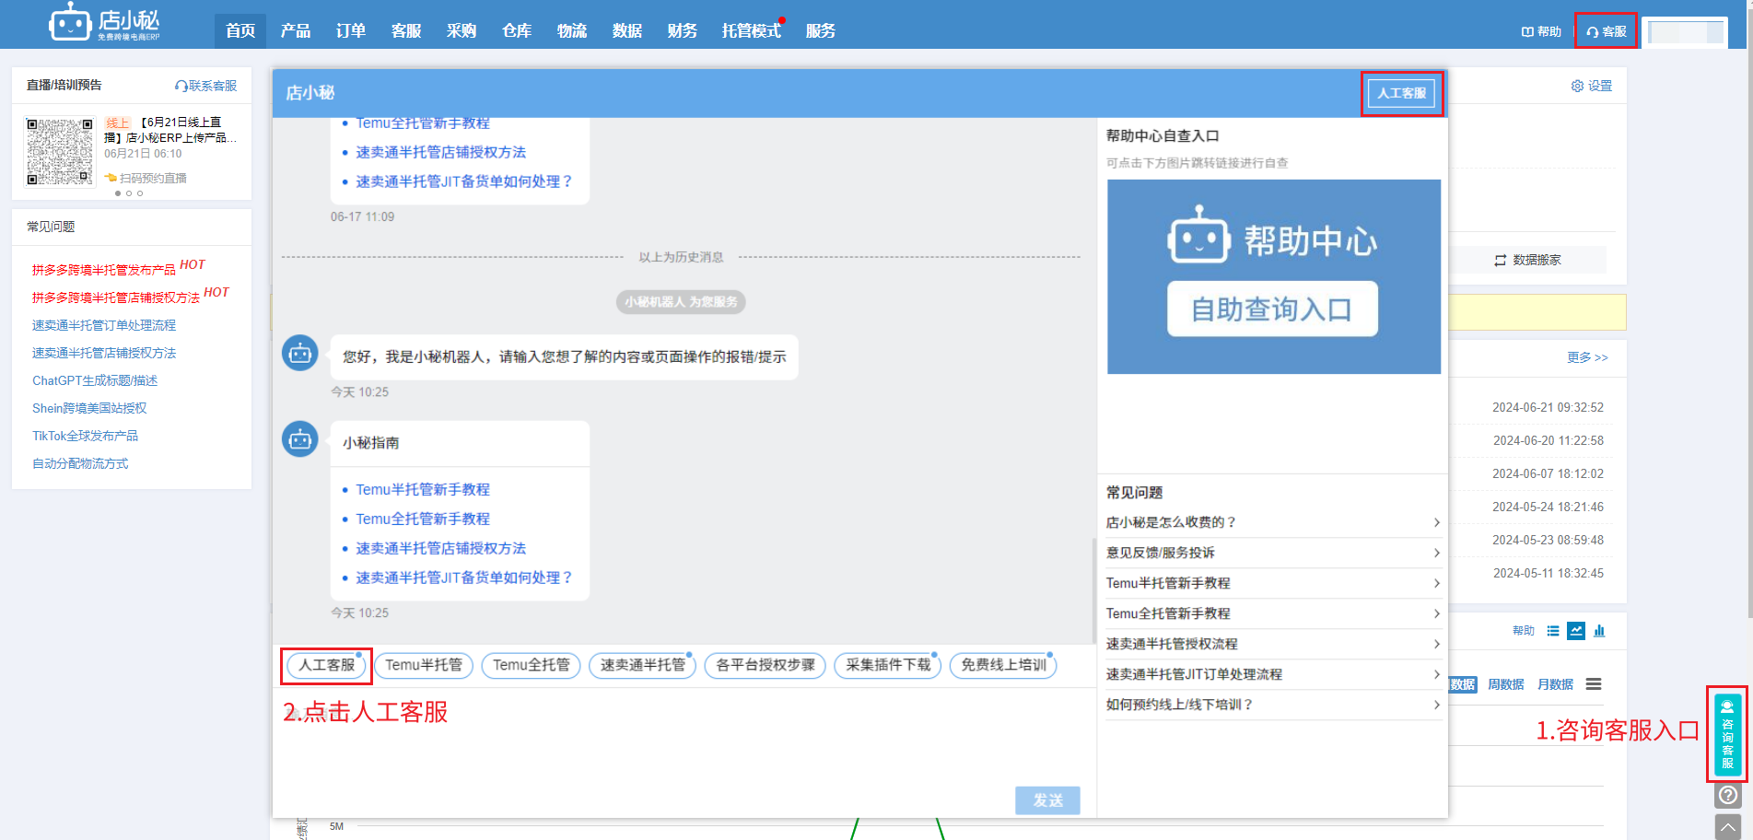Click the question mark help float icon

[x=1728, y=795]
